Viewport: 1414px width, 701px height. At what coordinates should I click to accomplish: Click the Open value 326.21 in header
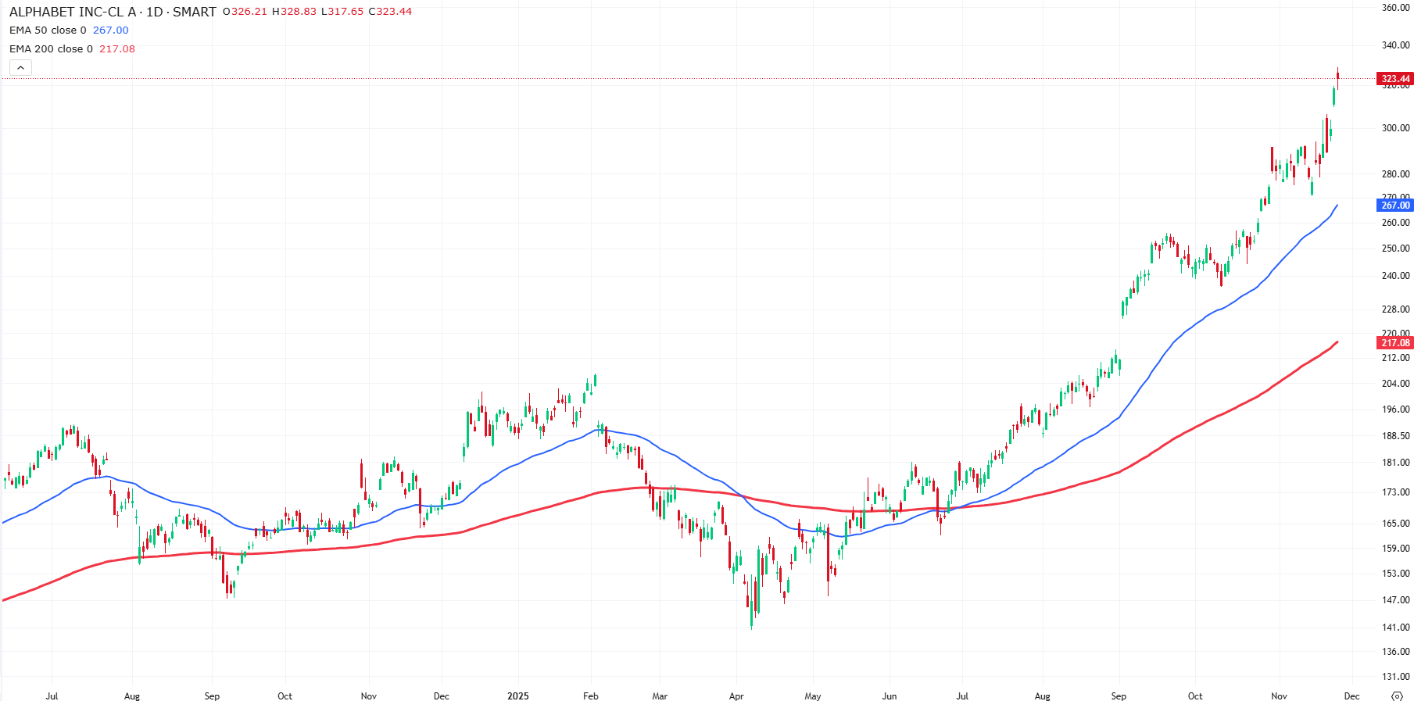(249, 12)
